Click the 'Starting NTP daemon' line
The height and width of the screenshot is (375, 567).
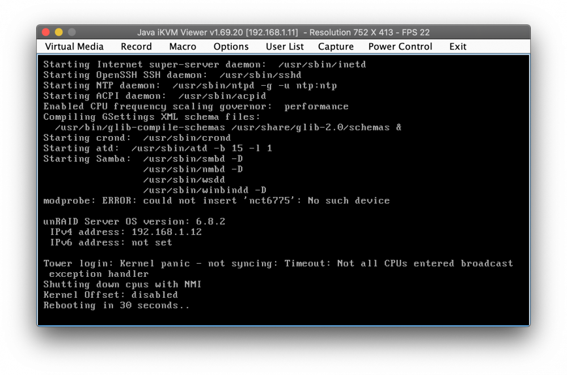tap(190, 86)
